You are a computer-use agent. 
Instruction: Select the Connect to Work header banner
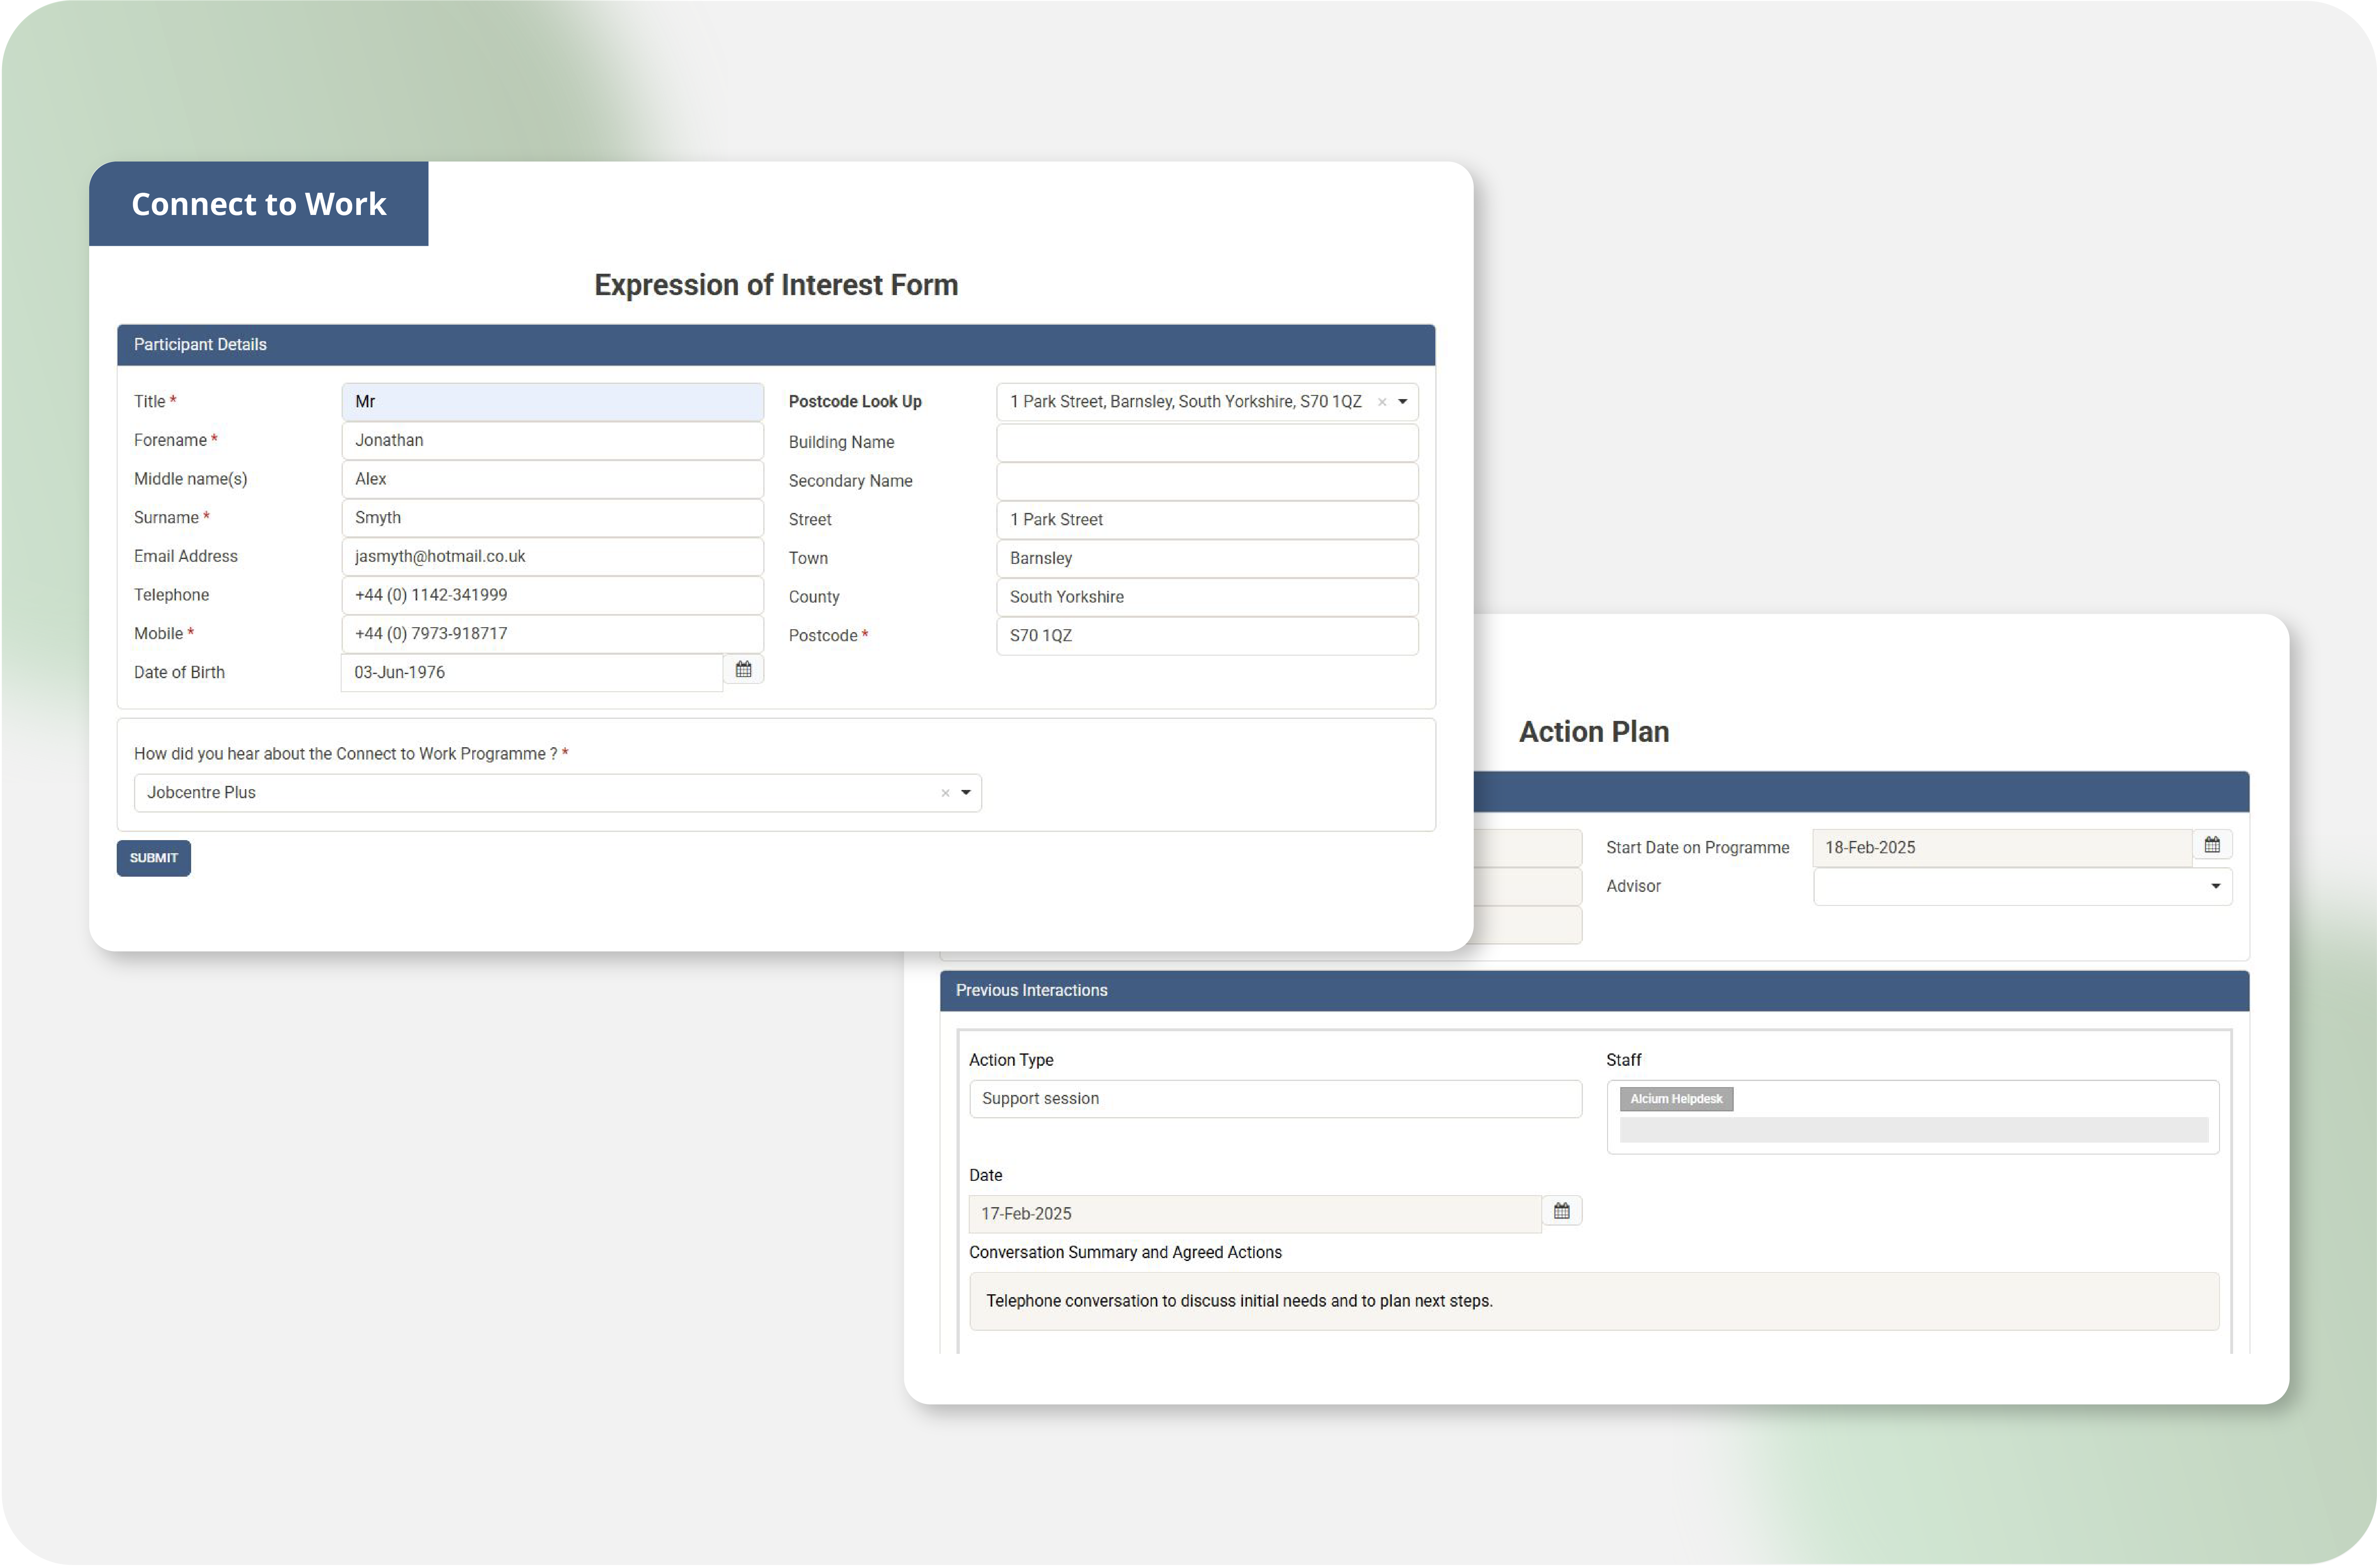coord(258,204)
